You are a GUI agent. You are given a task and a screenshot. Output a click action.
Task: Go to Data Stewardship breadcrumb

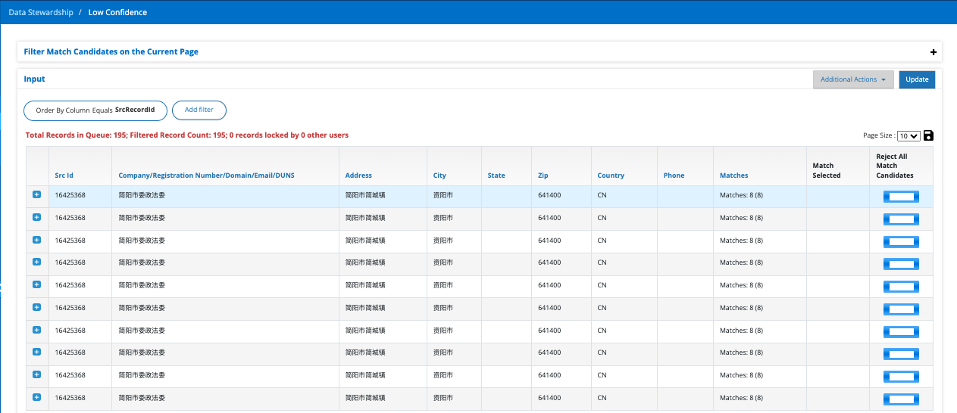[x=40, y=12]
